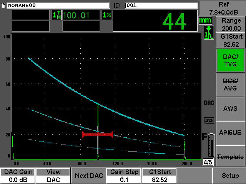
Task: Click the gate 1 amplitude percent icon
Action: (106, 15)
